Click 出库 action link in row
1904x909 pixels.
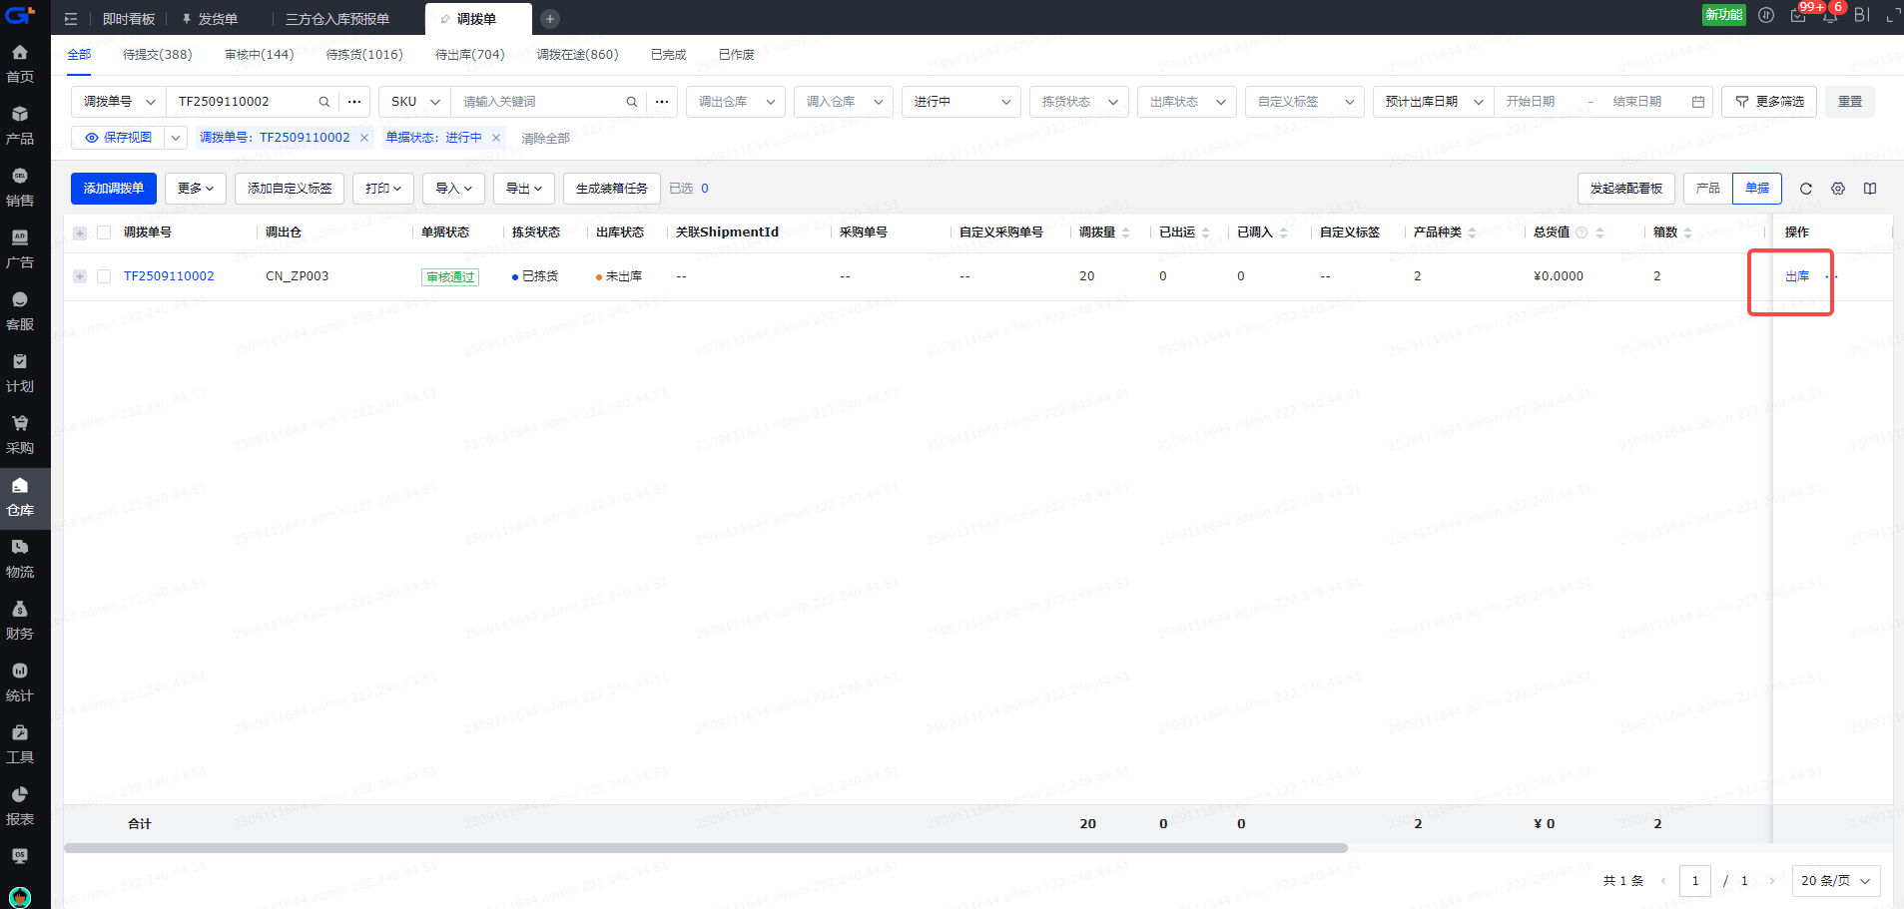(x=1797, y=276)
